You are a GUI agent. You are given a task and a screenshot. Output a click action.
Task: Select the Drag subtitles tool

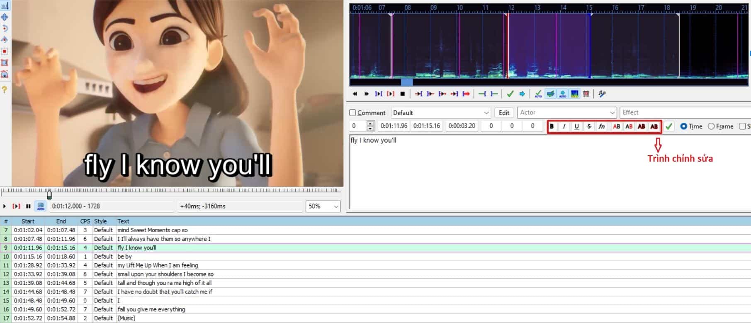pos(5,17)
